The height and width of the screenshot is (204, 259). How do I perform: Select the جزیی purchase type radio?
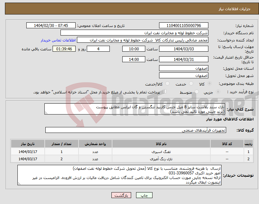pos(218,91)
